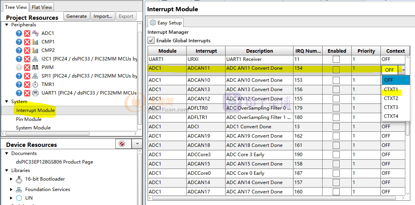Viewport: 415px width, 205px height.
Task: Click the 16-bit Bootloader library icon
Action: 19,179
